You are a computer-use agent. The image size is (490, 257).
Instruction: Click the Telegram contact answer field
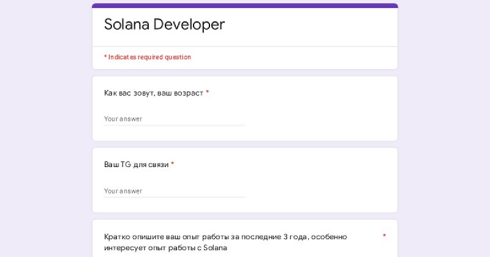175,191
